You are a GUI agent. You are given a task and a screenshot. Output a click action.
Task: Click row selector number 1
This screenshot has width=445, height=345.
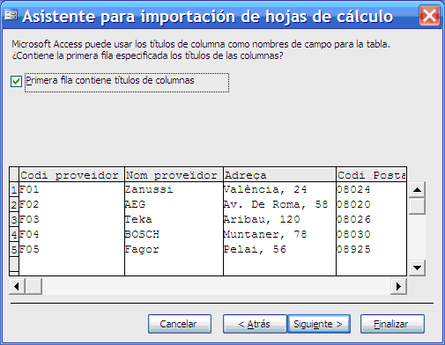pyautogui.click(x=14, y=190)
